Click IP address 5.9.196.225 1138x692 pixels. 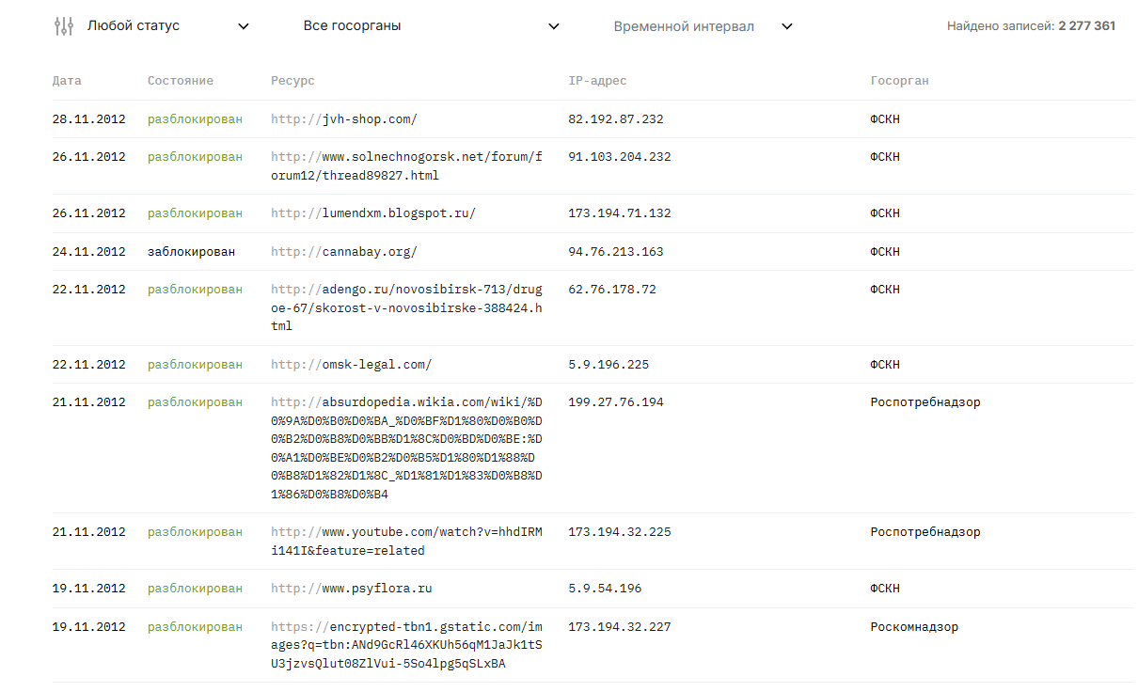tap(609, 365)
